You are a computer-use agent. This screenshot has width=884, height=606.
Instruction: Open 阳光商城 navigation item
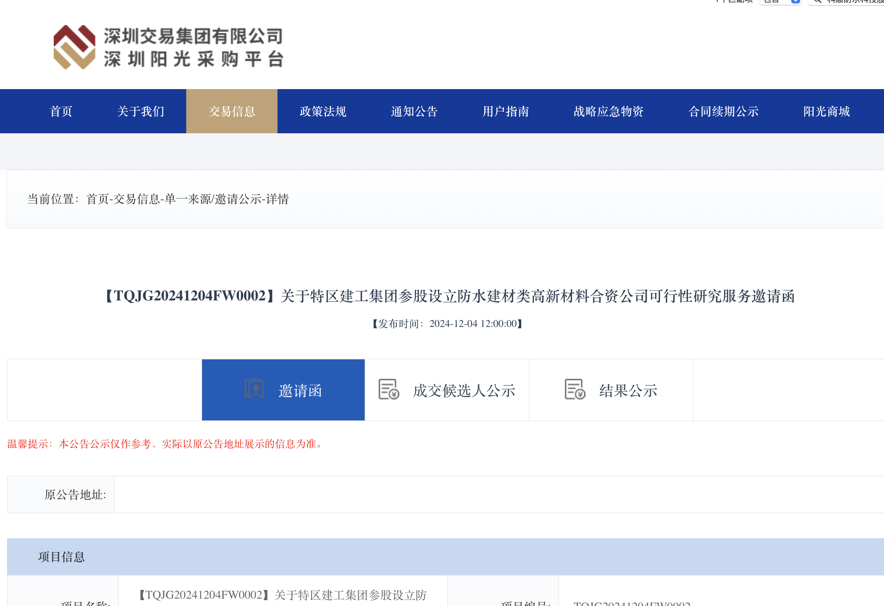826,112
